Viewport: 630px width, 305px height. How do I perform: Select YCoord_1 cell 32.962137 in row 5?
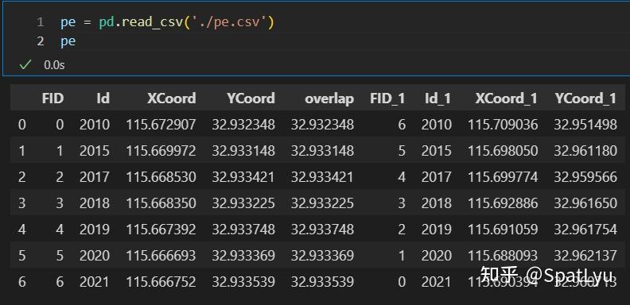[x=585, y=255]
